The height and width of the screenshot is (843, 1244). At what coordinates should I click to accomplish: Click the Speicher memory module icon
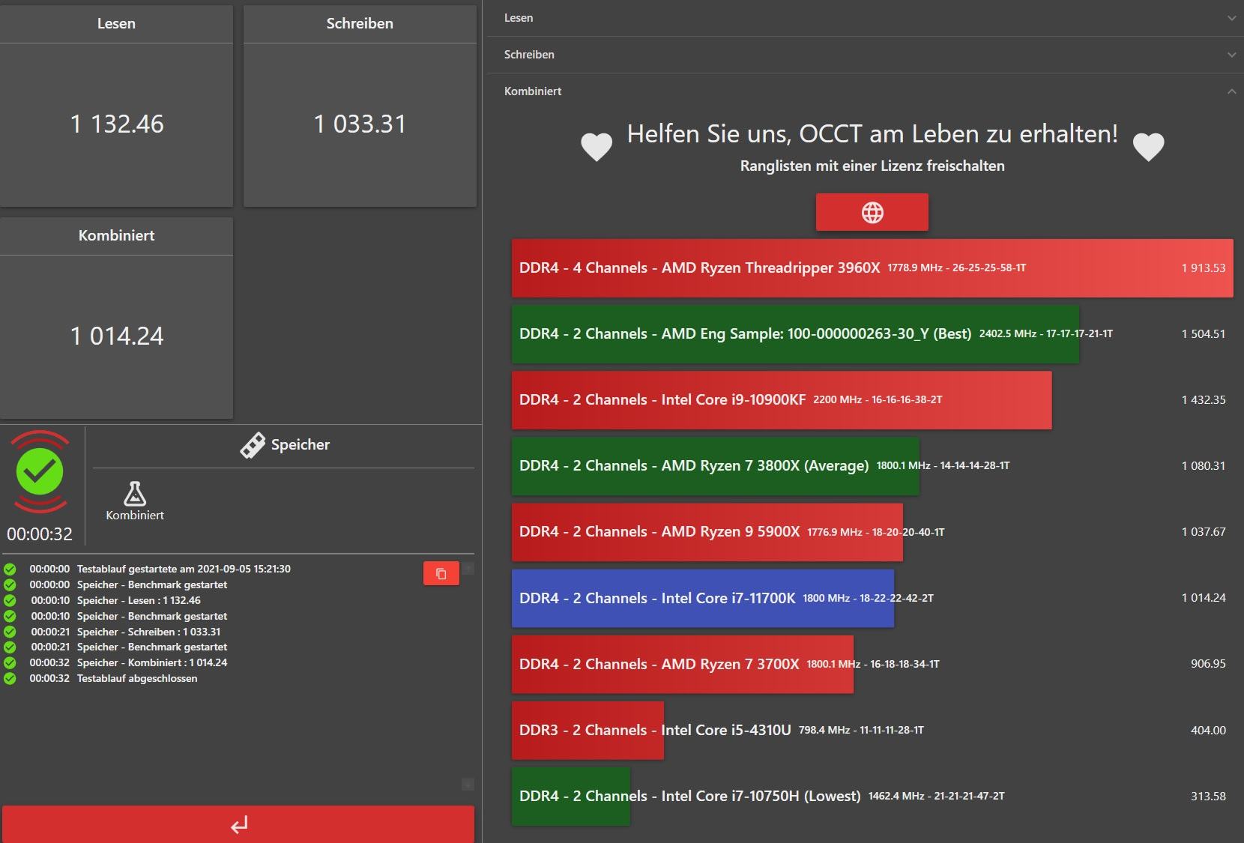[253, 445]
